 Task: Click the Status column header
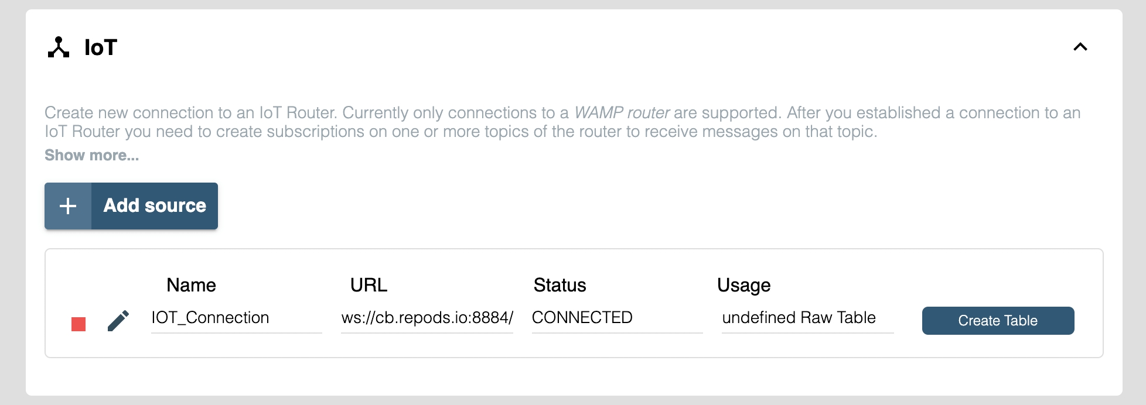560,285
